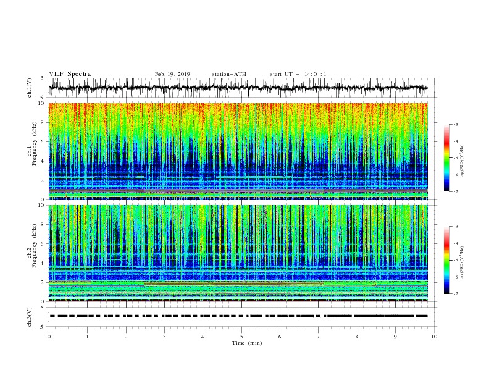The image size is (489, 378).
Task: Click time-axis tick label "5"
Action: tap(241, 337)
